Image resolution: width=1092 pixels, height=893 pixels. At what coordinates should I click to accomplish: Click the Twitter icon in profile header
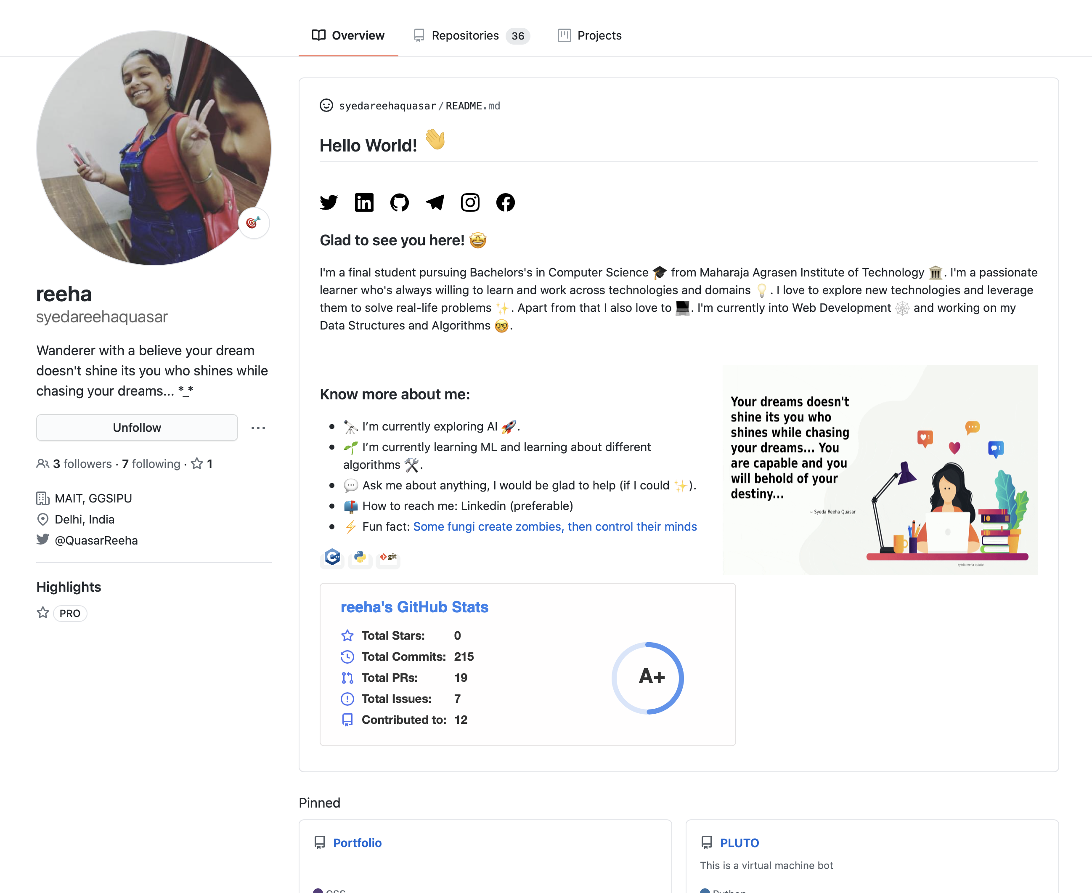click(329, 202)
